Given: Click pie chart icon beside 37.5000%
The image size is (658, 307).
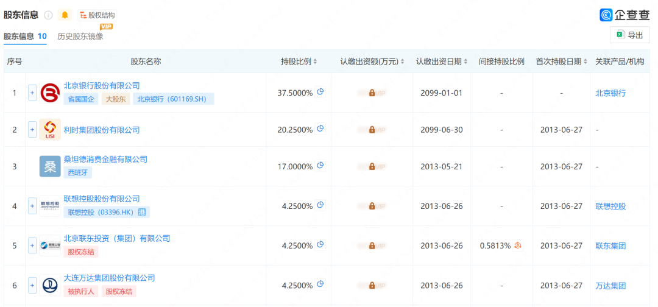Looking at the screenshot, I should [320, 92].
